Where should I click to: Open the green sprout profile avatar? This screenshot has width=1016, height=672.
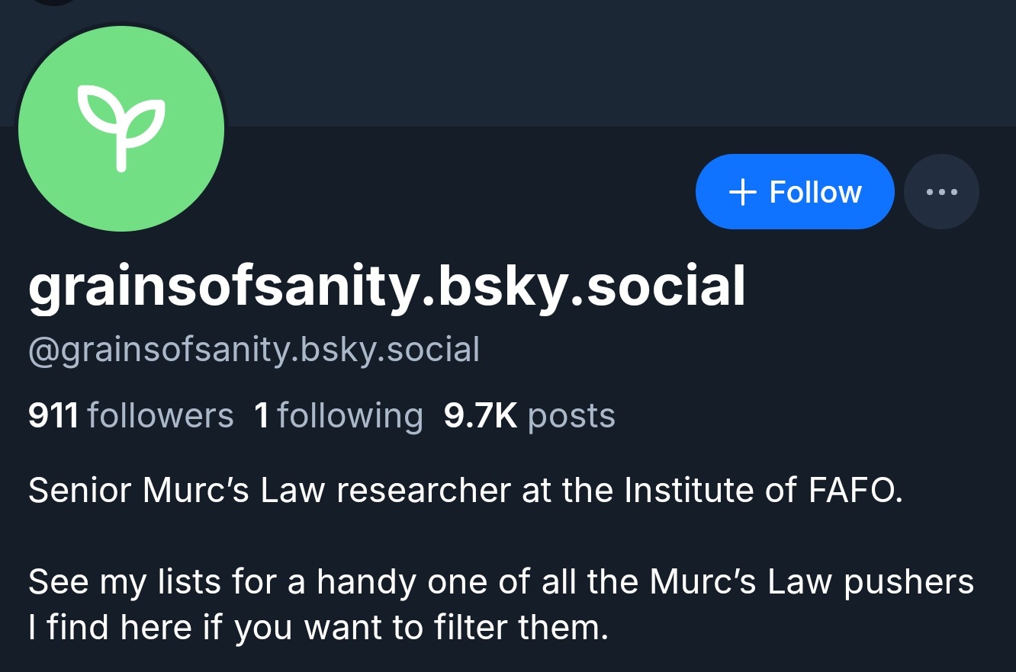tap(121, 129)
